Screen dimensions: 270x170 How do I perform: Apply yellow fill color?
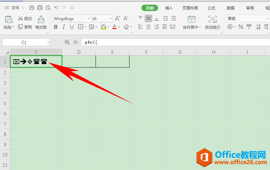(103, 27)
